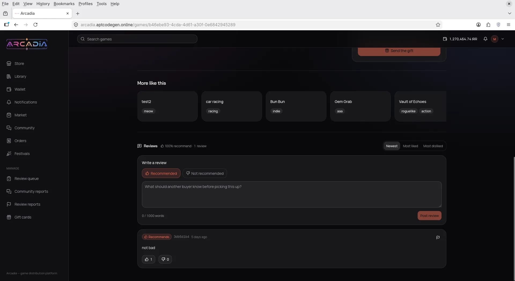The height and width of the screenshot is (281, 515).
Task: Open the Festivals sidebar icon
Action: (x=9, y=154)
